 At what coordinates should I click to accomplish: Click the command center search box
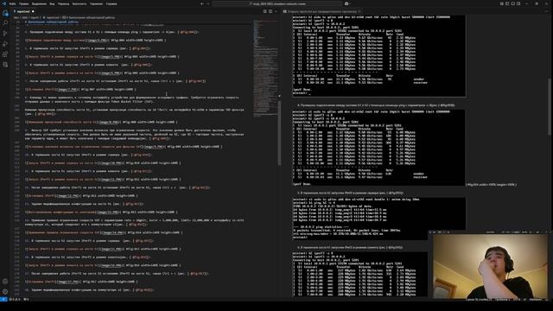(277, 3)
